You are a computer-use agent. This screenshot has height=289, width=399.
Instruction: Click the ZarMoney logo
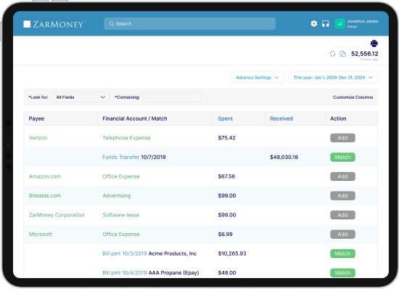[54, 24]
